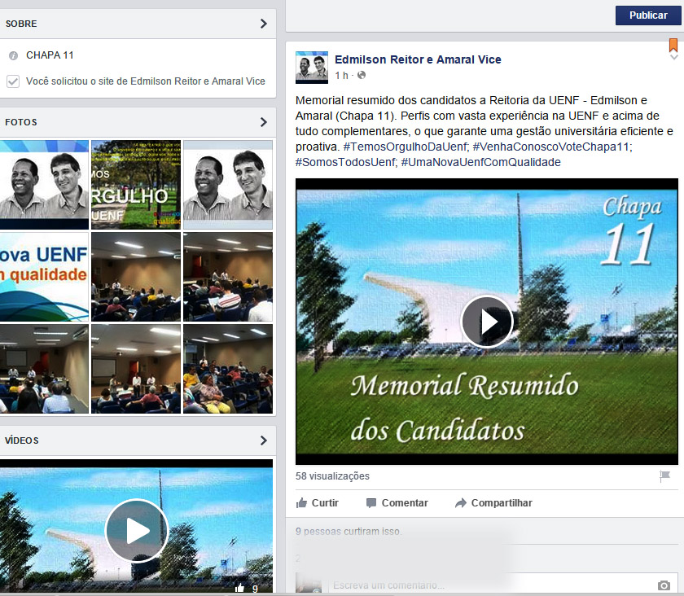684x596 pixels.
Task: Click the orange bookmark icon on post
Action: click(x=673, y=45)
